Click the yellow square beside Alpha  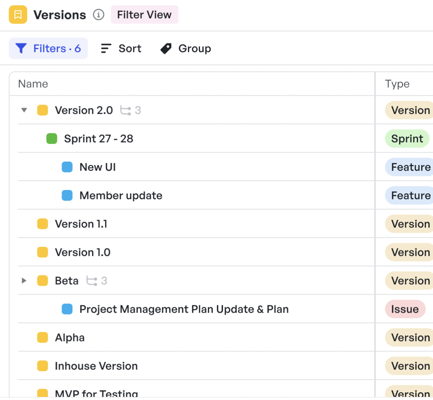point(43,338)
